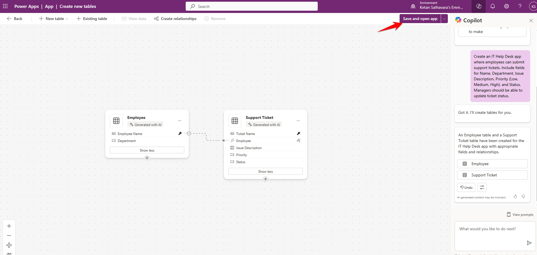The width and height of the screenshot is (537, 255).
Task: Zoom out on the canvas
Action: pos(9,236)
